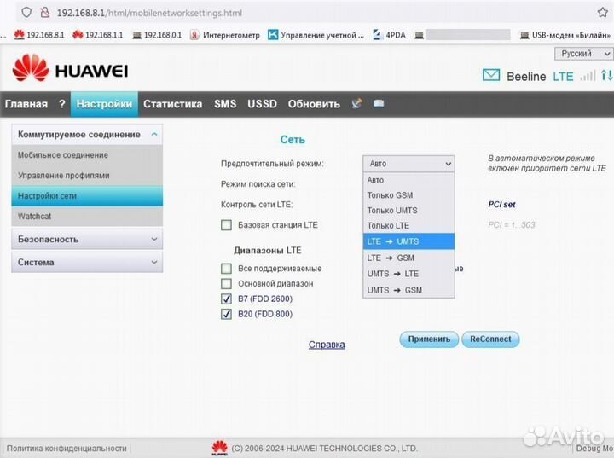Select the Настройки tab
The image size is (614, 458).
(104, 104)
